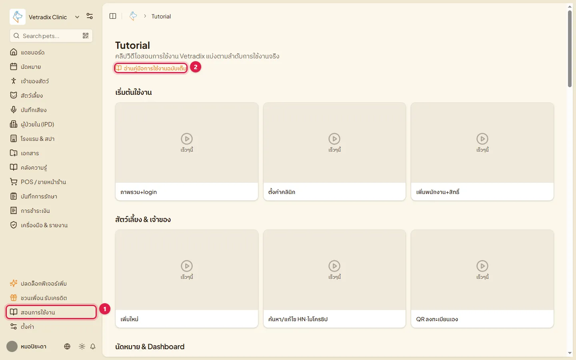Image resolution: width=576 pixels, height=360 pixels.
Task: Open คลังความรู้ menu item
Action: [x=51, y=168]
